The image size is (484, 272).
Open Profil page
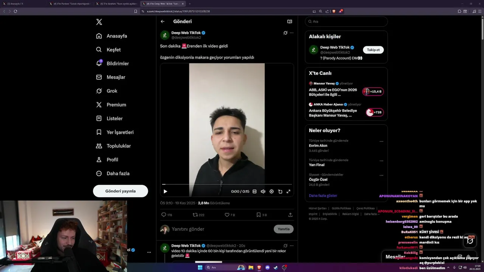pos(107,159)
